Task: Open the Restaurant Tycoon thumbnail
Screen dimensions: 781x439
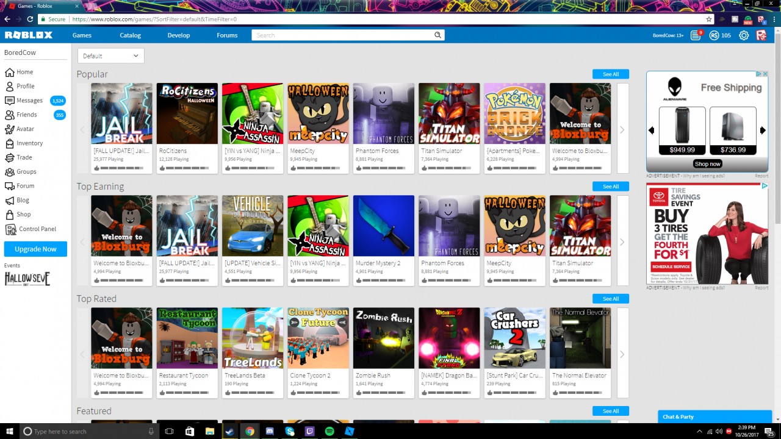Action: [x=187, y=338]
